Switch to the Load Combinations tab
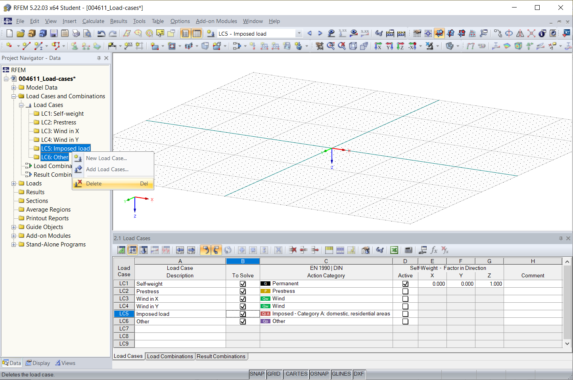Image resolution: width=573 pixels, height=380 pixels. click(170, 356)
